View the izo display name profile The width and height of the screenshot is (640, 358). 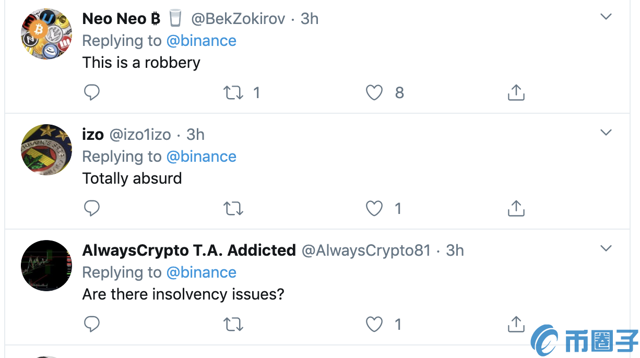(93, 135)
